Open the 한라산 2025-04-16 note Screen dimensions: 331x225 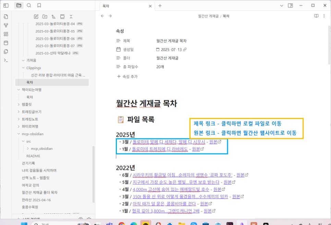(36, 200)
